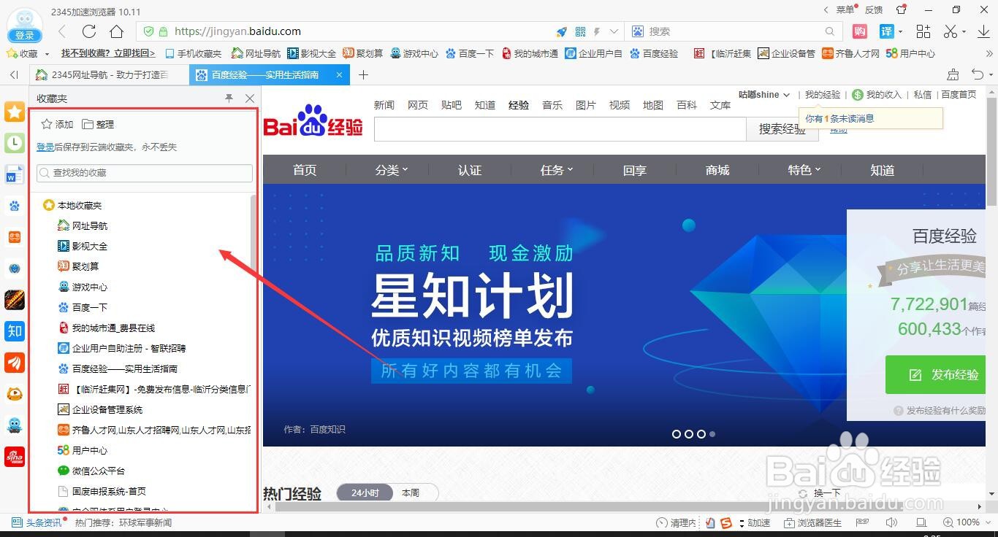Open the 100% zoom level dropdown

pos(966,522)
